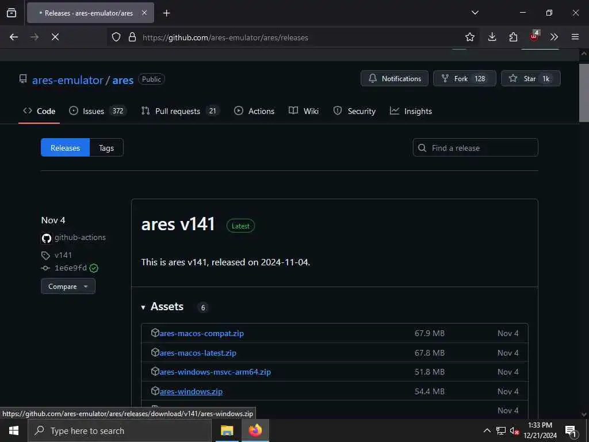Click the Firefox taskbar icon
The width and height of the screenshot is (589, 442).
[255, 430]
